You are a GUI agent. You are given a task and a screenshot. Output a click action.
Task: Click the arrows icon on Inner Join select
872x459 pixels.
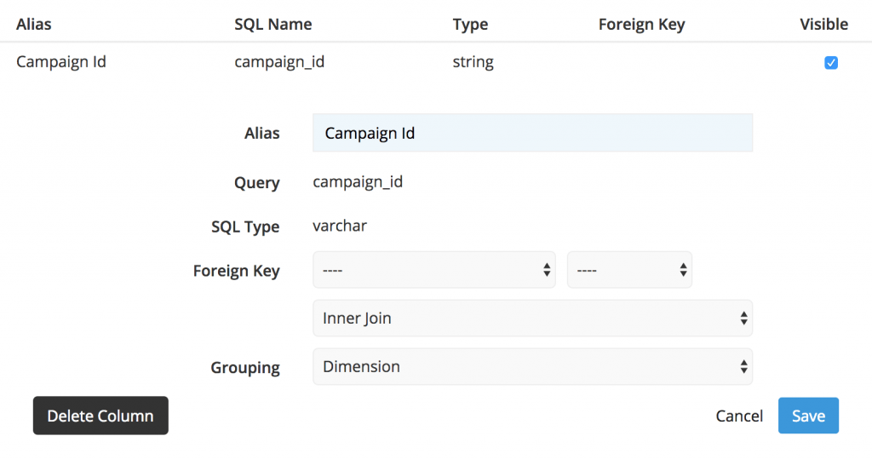point(743,318)
